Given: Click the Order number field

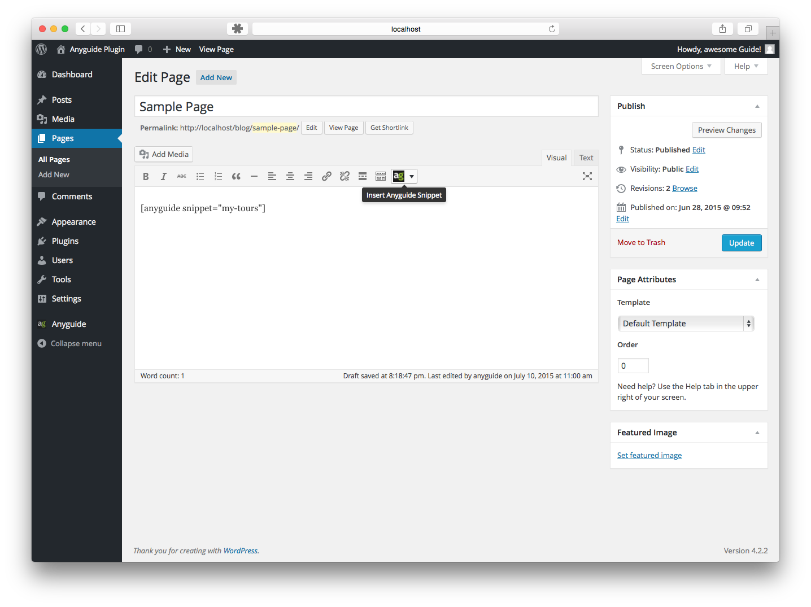Looking at the screenshot, I should 633,365.
